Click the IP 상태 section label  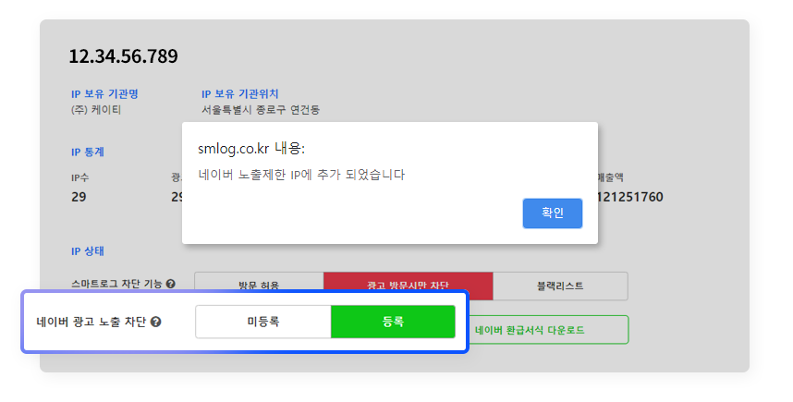88,250
